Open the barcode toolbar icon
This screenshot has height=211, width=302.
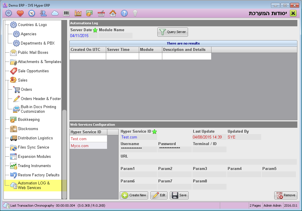click(67, 13)
